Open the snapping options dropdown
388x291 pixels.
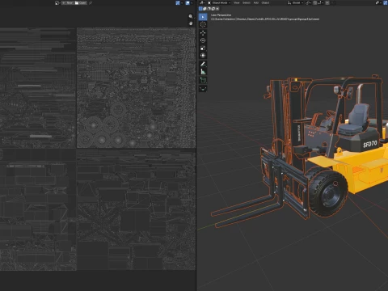[321, 2]
